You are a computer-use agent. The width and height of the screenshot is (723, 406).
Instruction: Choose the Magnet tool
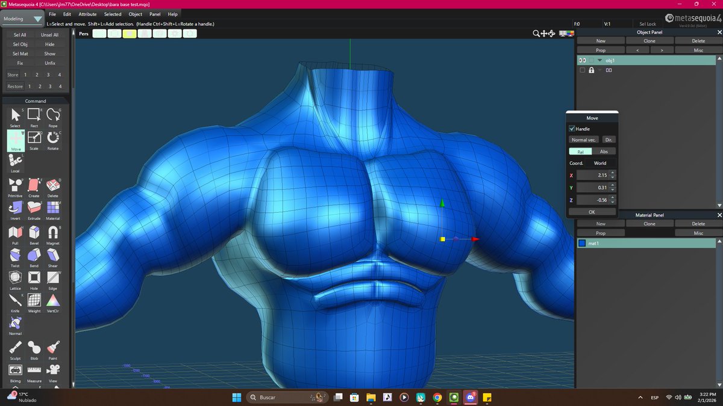[53, 235]
